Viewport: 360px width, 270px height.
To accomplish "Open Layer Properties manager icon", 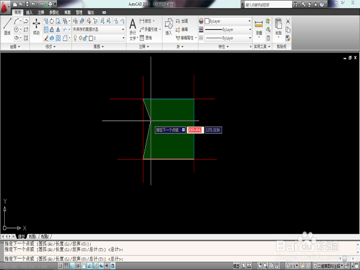I will point(76,21).
